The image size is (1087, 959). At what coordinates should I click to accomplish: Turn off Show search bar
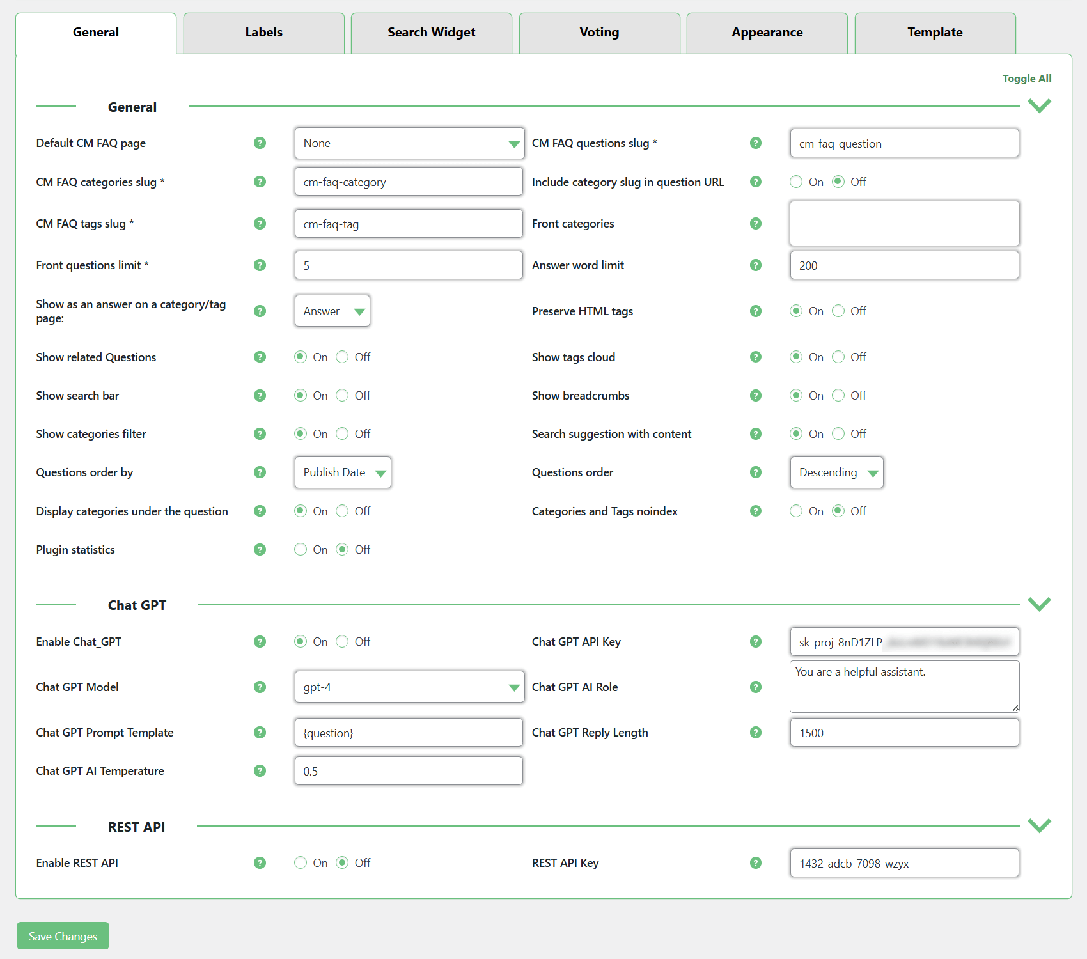pyautogui.click(x=343, y=396)
